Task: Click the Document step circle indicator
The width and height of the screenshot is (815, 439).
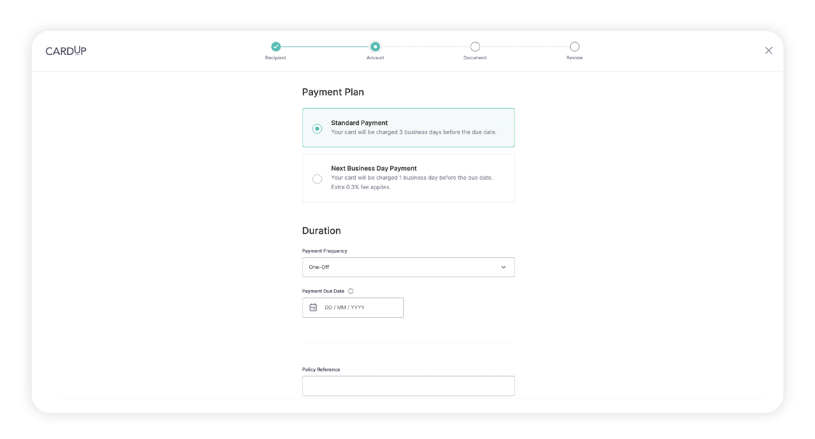Action: (x=474, y=47)
